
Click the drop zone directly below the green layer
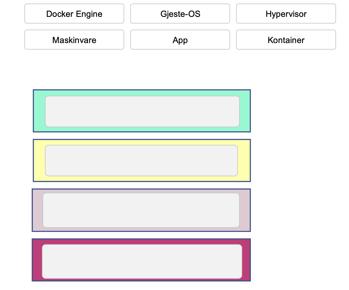141,161
